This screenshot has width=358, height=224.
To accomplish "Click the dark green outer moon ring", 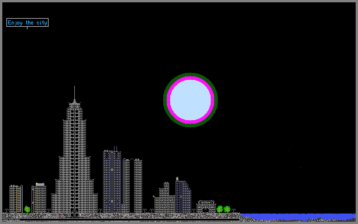I will 190,75.
